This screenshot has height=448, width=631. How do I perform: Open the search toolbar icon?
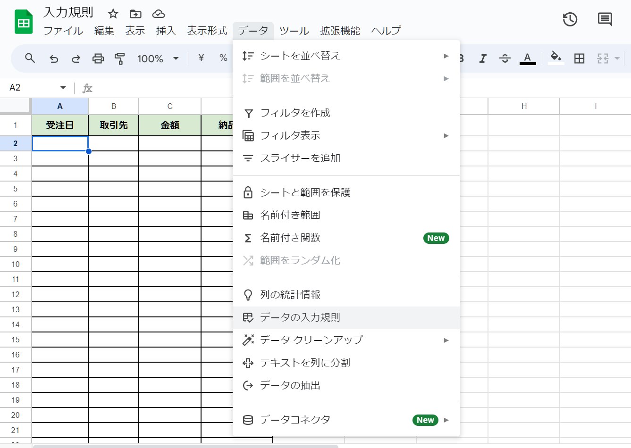pyautogui.click(x=30, y=58)
